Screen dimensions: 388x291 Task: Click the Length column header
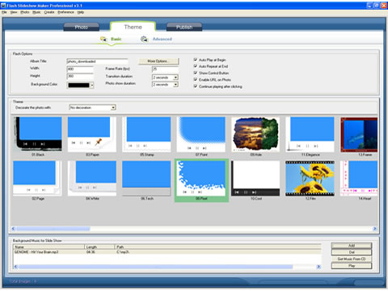(99, 247)
